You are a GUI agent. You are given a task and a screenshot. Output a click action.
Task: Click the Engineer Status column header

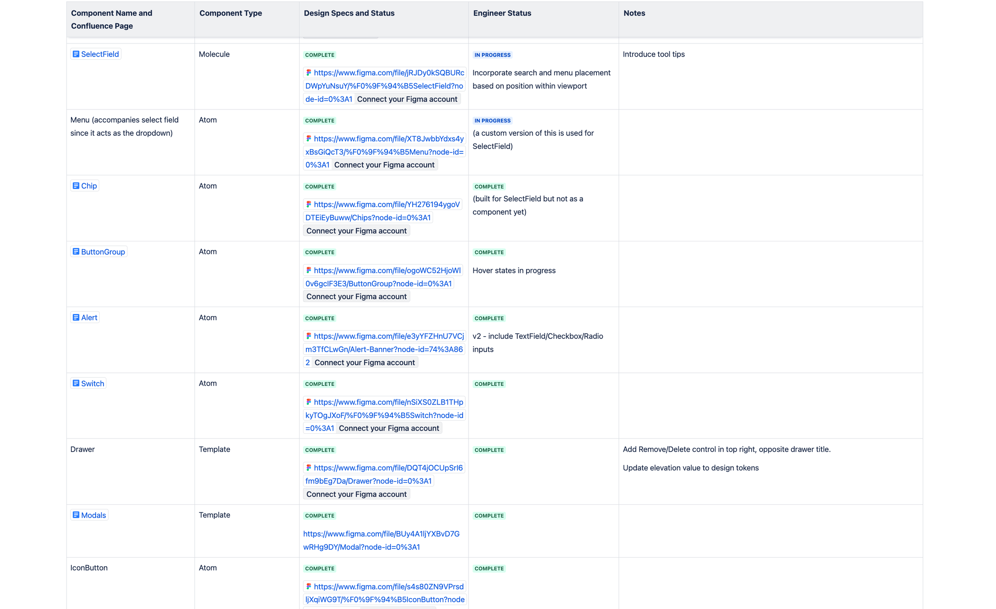[502, 13]
